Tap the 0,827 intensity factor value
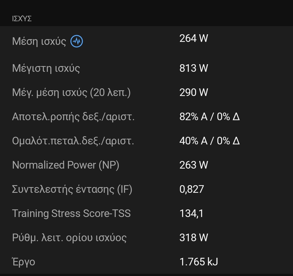This screenshot has height=276, width=293. coord(192,189)
